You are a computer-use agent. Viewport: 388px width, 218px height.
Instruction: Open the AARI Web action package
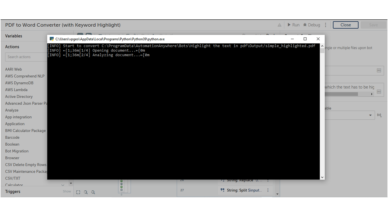click(13, 69)
